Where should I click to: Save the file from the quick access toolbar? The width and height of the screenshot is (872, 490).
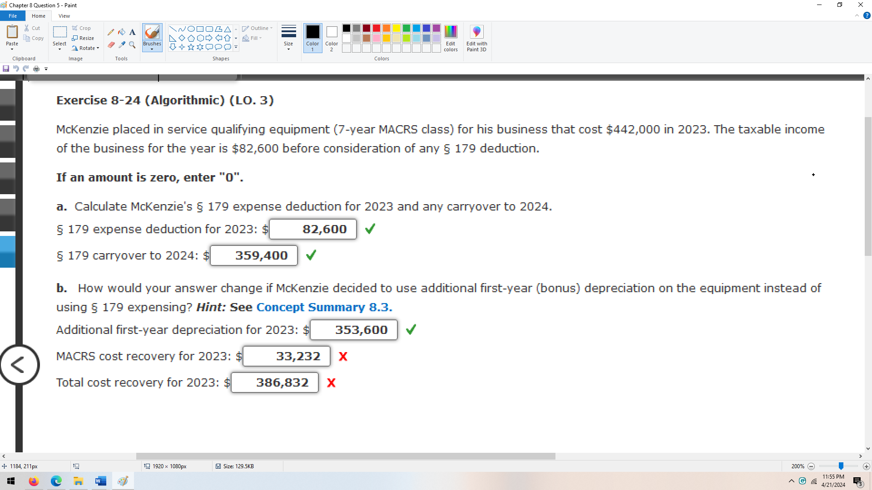[6, 69]
